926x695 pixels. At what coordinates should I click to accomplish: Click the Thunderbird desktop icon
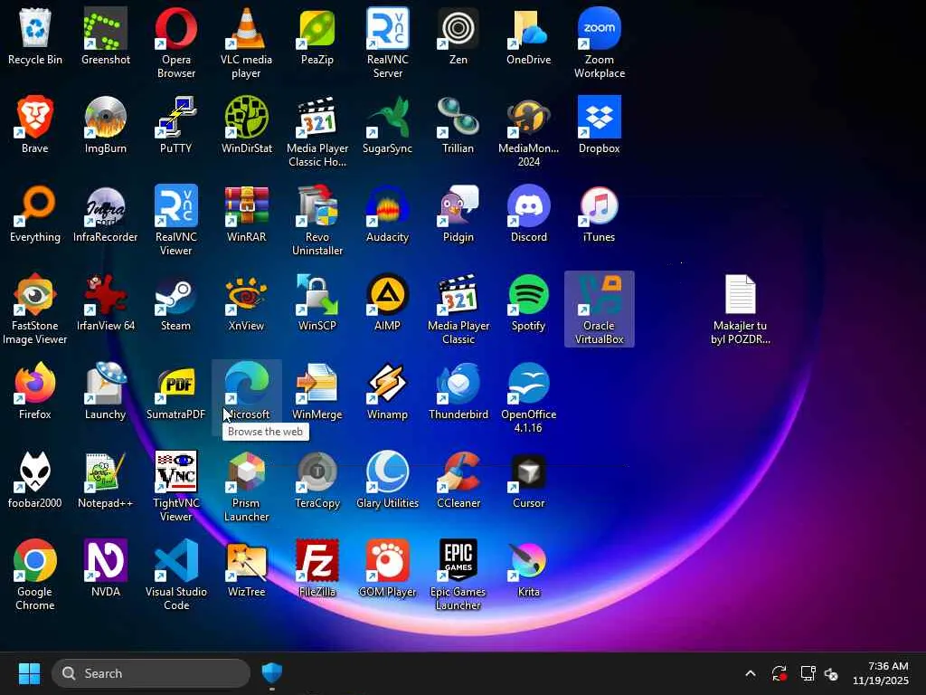458,386
